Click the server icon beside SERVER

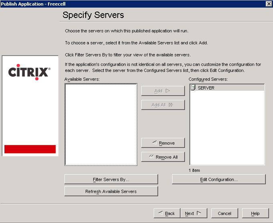193,88
